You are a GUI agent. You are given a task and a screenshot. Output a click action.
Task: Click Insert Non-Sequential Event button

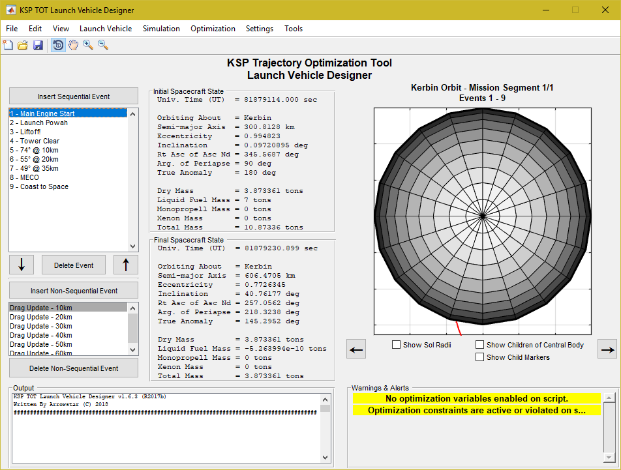point(74,290)
